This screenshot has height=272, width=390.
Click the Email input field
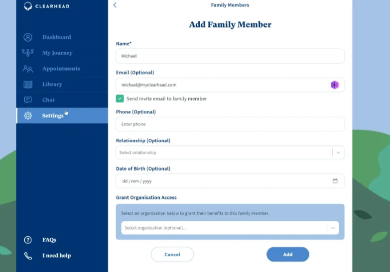coord(230,85)
